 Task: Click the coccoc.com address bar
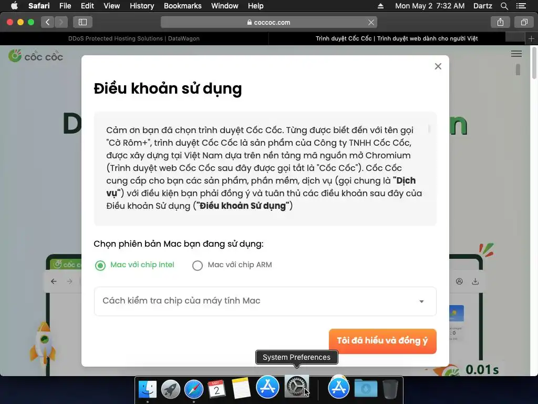268,22
